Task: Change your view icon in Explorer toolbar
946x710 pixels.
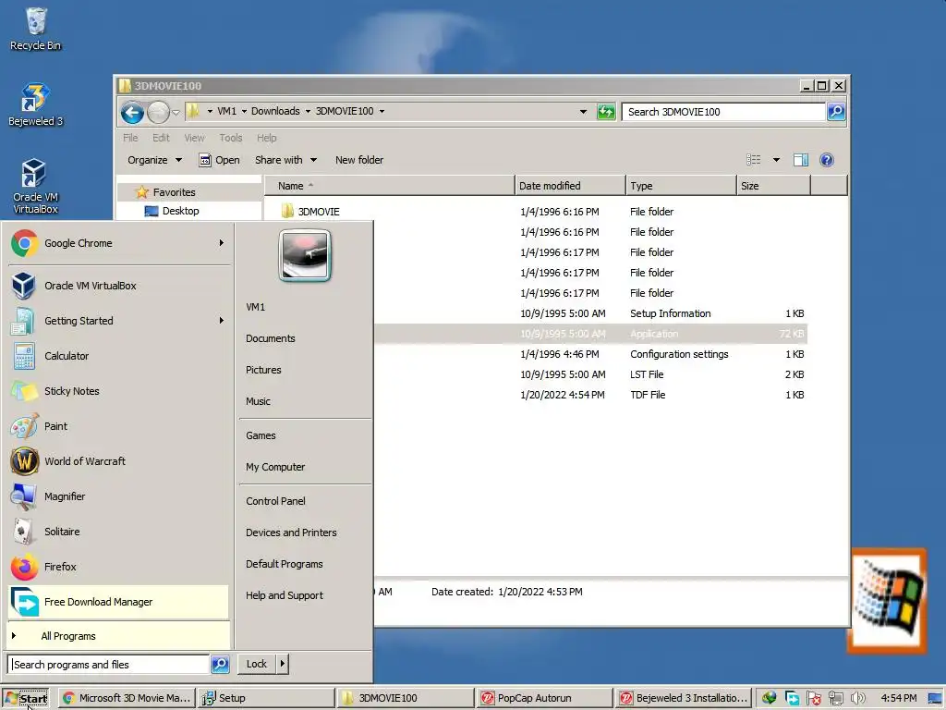Action: pyautogui.click(x=754, y=160)
